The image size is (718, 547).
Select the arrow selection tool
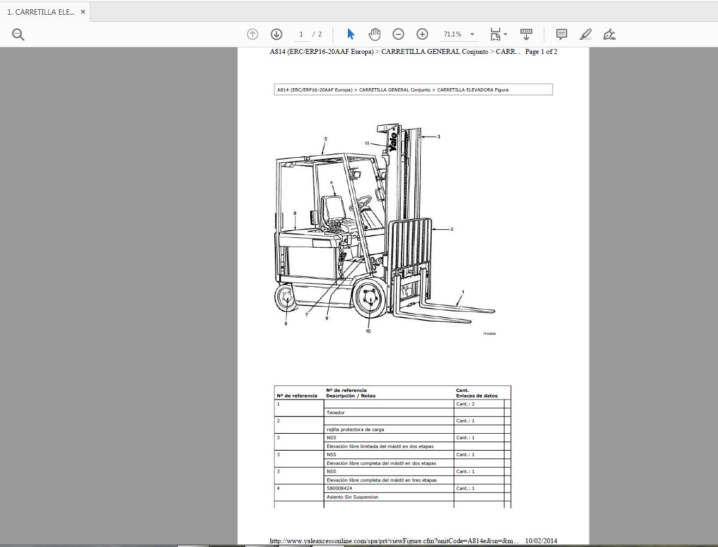351,34
